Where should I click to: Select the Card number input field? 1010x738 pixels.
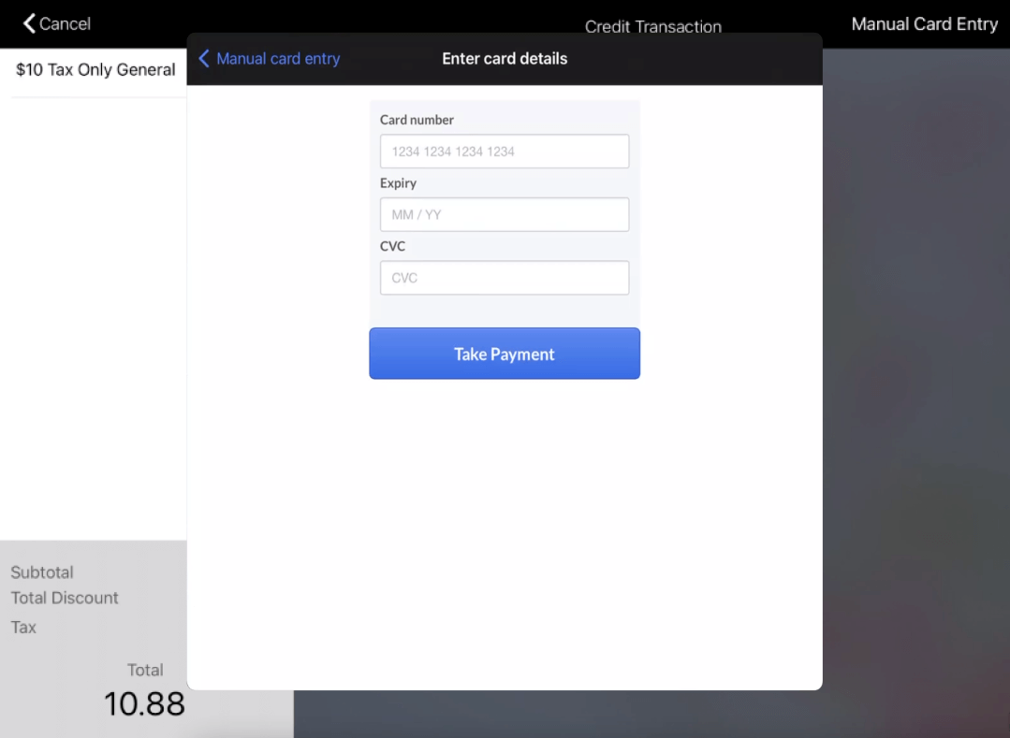pos(504,151)
